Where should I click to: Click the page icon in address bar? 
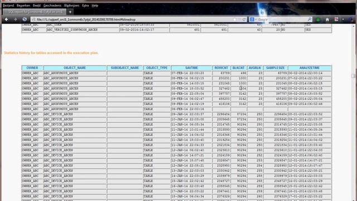point(34,20)
